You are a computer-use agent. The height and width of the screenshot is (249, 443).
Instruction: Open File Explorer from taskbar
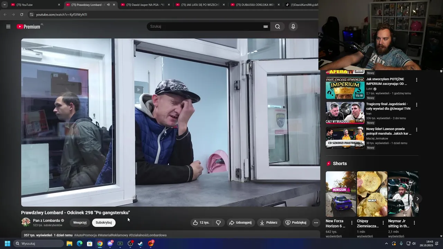coord(69,243)
